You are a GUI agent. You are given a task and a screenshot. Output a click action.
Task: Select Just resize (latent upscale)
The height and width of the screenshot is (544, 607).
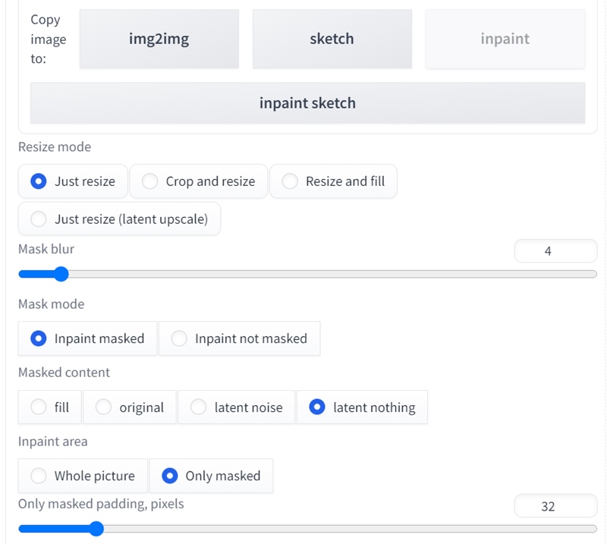click(119, 219)
